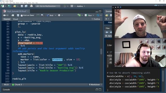Open the Code menu
166x93 pixels.
[x=7, y=3]
